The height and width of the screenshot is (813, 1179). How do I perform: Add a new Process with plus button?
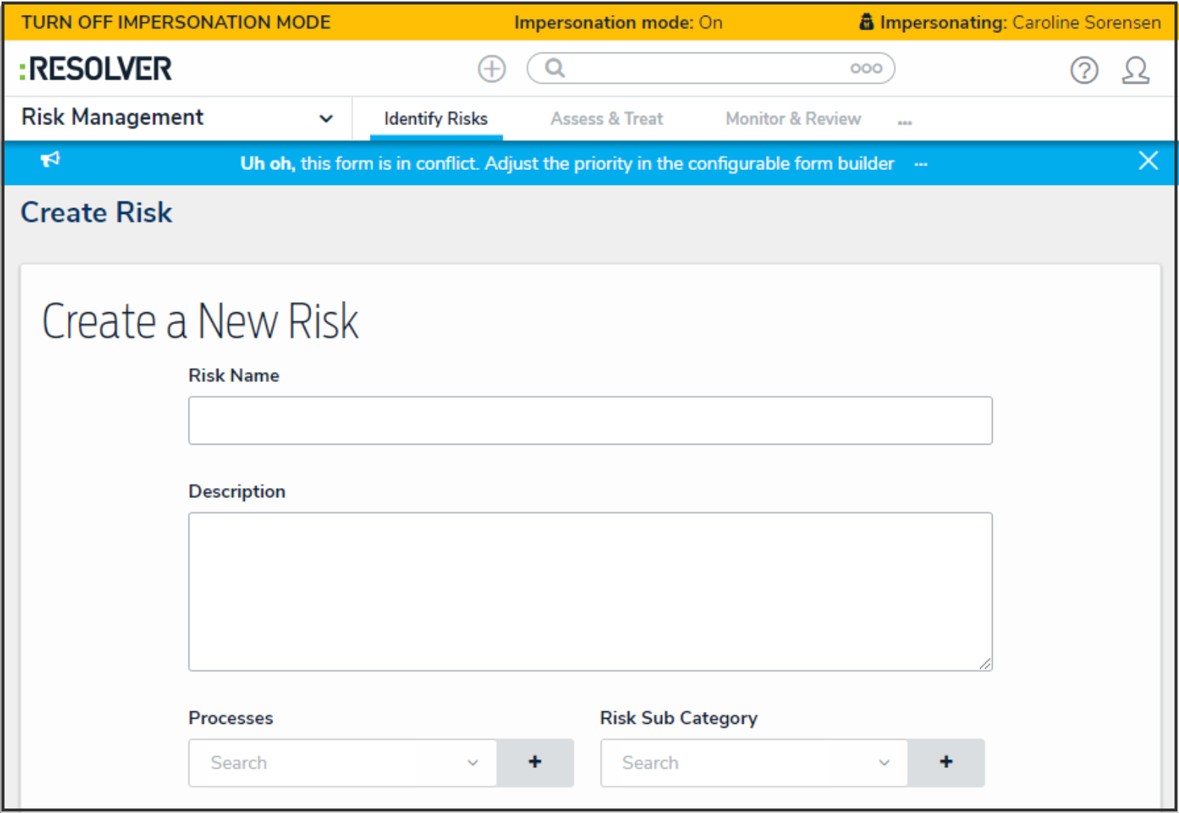[535, 763]
